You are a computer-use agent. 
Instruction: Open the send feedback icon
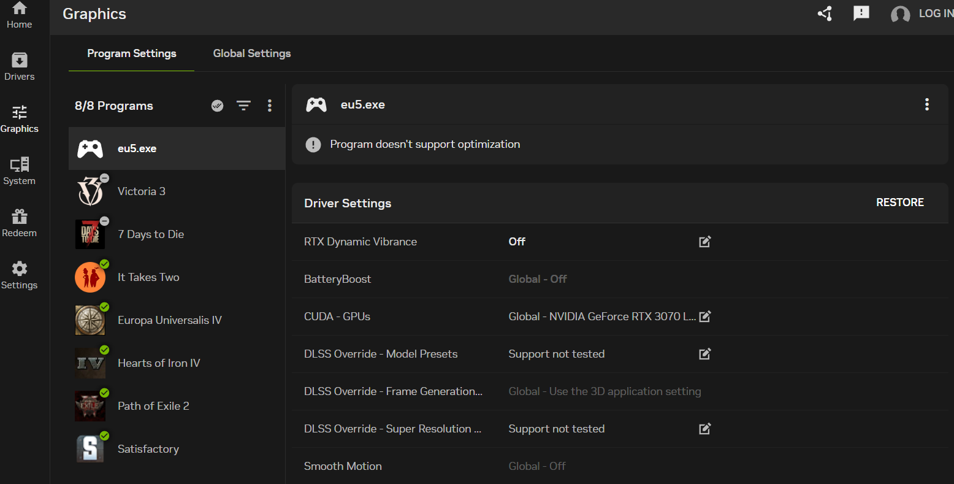coord(861,13)
